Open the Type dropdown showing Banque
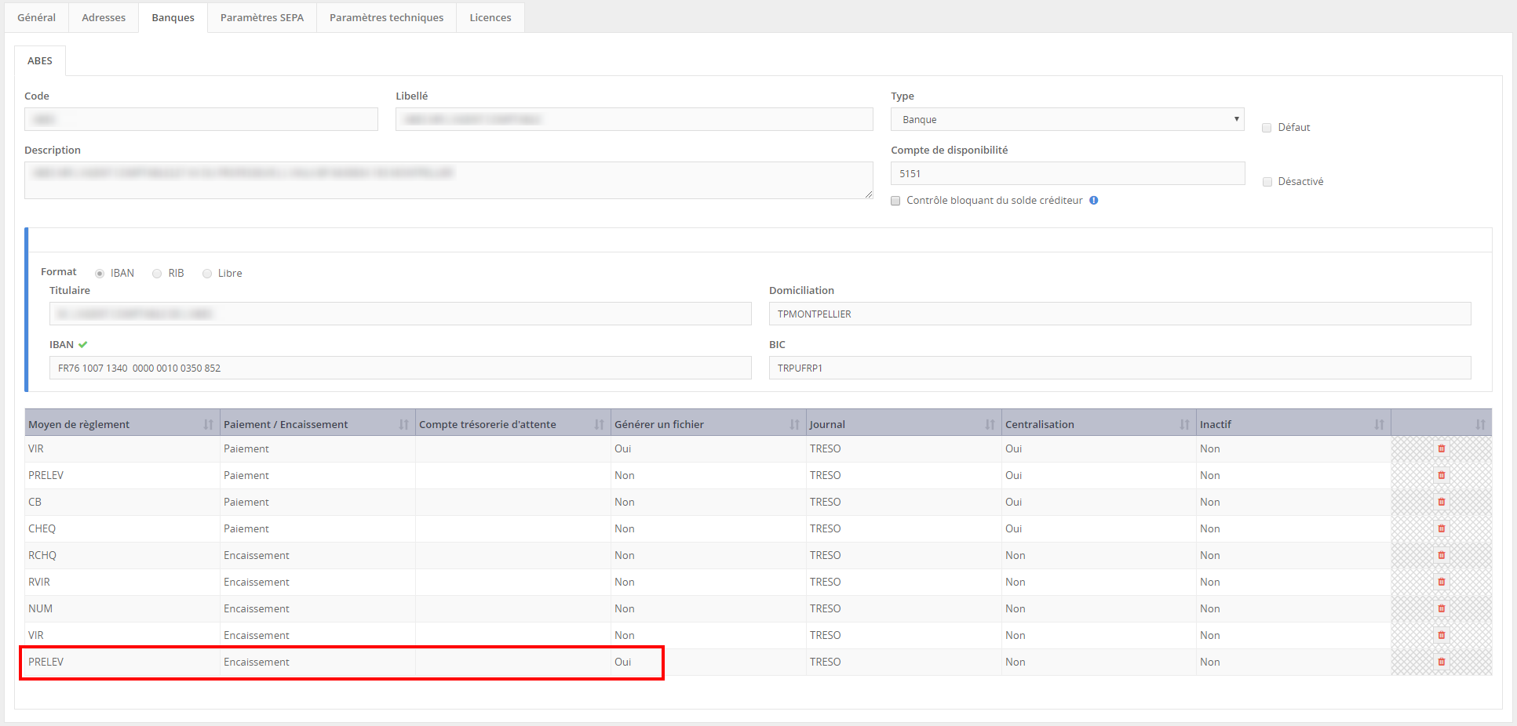Viewport: 1517px width, 726px height. click(1067, 119)
